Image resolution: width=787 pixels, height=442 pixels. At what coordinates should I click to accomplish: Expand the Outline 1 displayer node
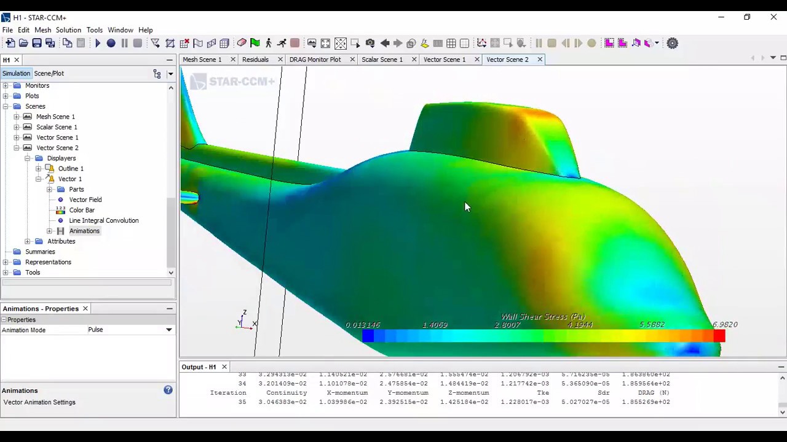click(39, 169)
